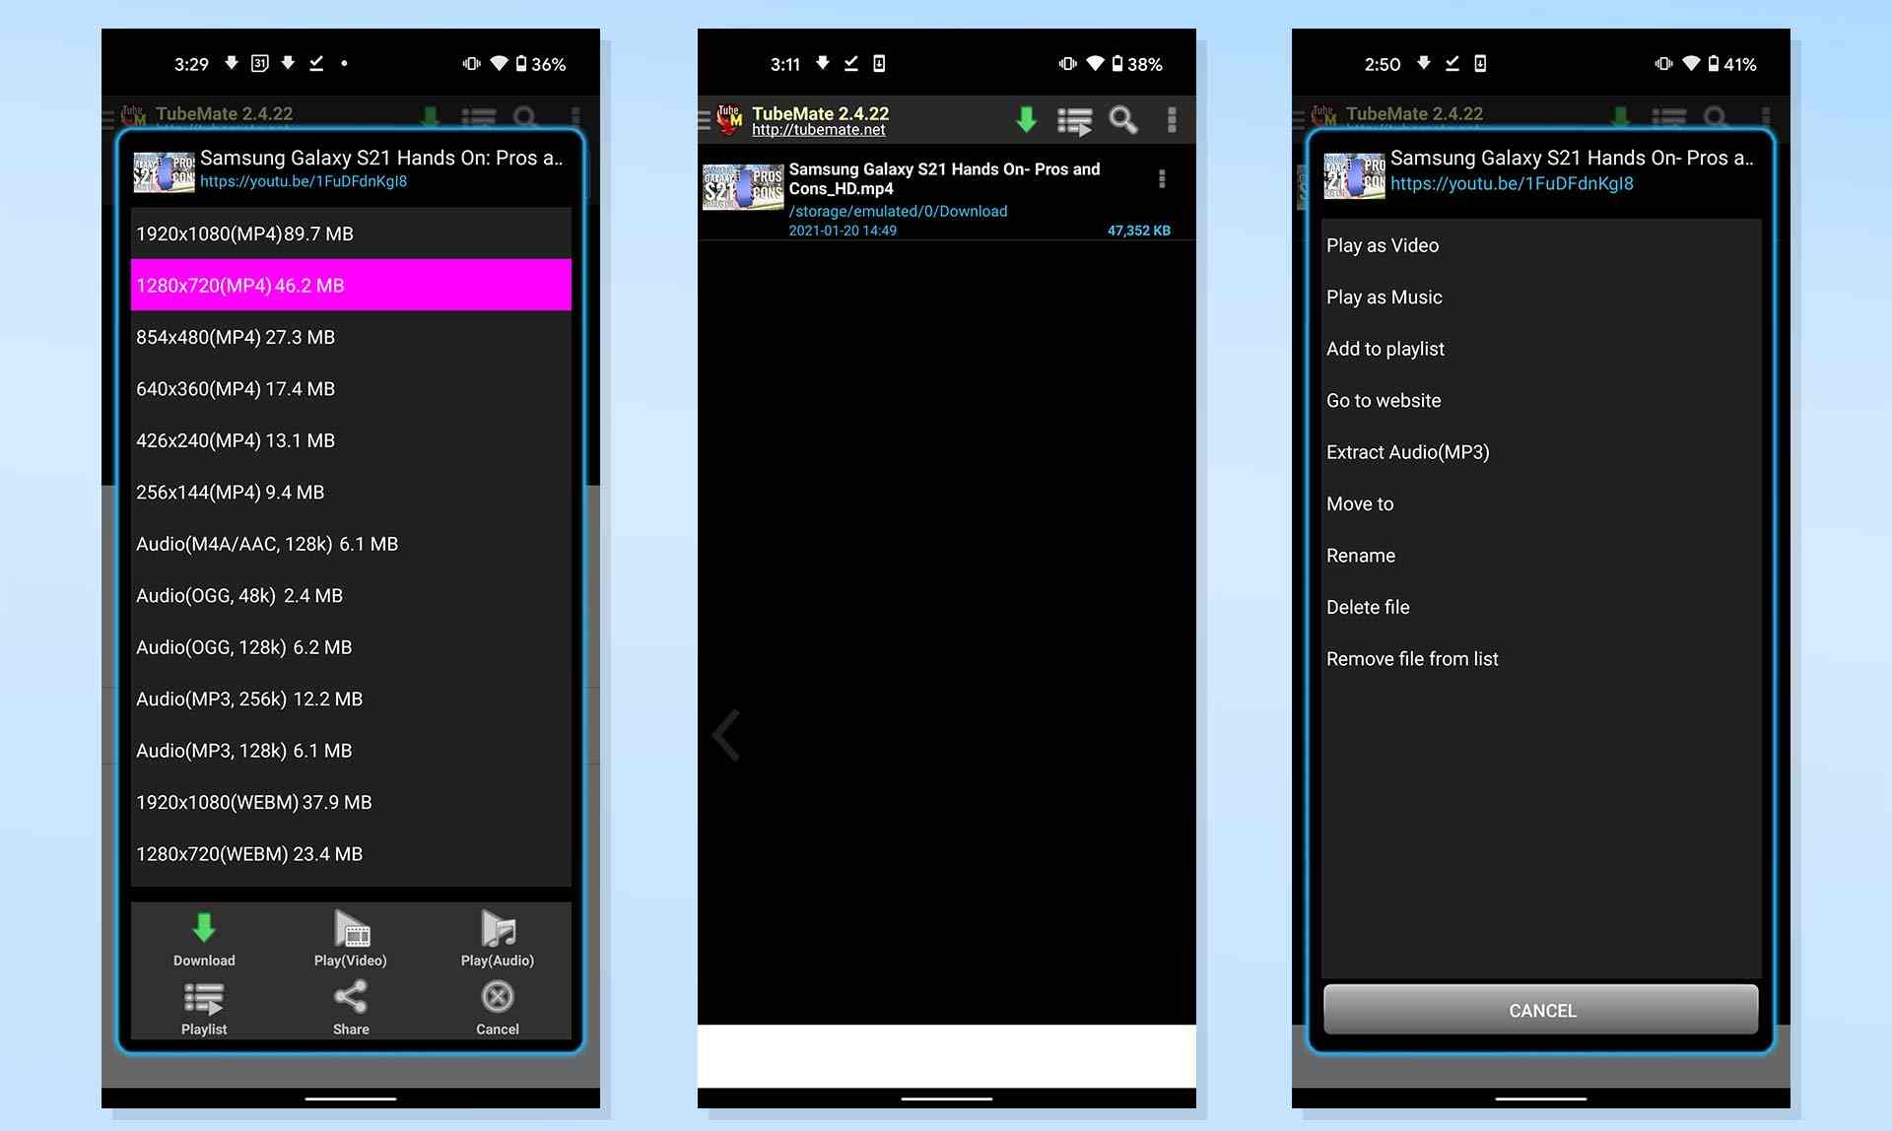Click the Search icon in TubeMate header

[1123, 120]
